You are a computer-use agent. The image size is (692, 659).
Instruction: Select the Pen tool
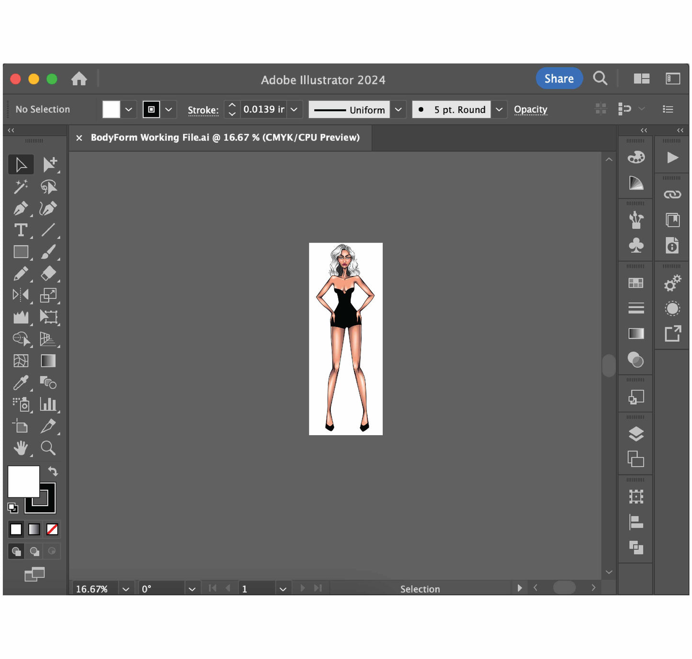[x=21, y=208]
